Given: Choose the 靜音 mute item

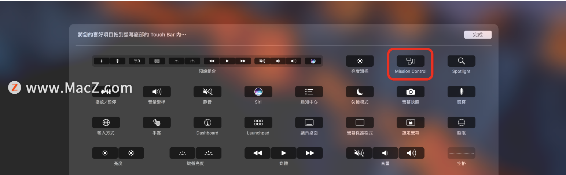Looking at the screenshot, I should pos(207,92).
